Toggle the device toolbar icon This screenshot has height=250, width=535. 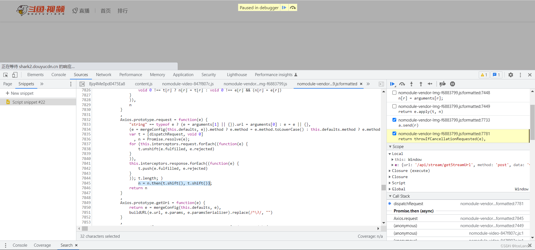click(15, 75)
